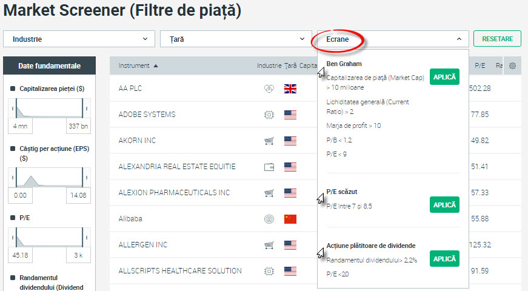Click P/E value 502.28 for AA PLC
The height and width of the screenshot is (291, 528).
click(480, 89)
